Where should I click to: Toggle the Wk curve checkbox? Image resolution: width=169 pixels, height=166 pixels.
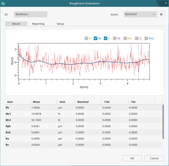point(125,38)
